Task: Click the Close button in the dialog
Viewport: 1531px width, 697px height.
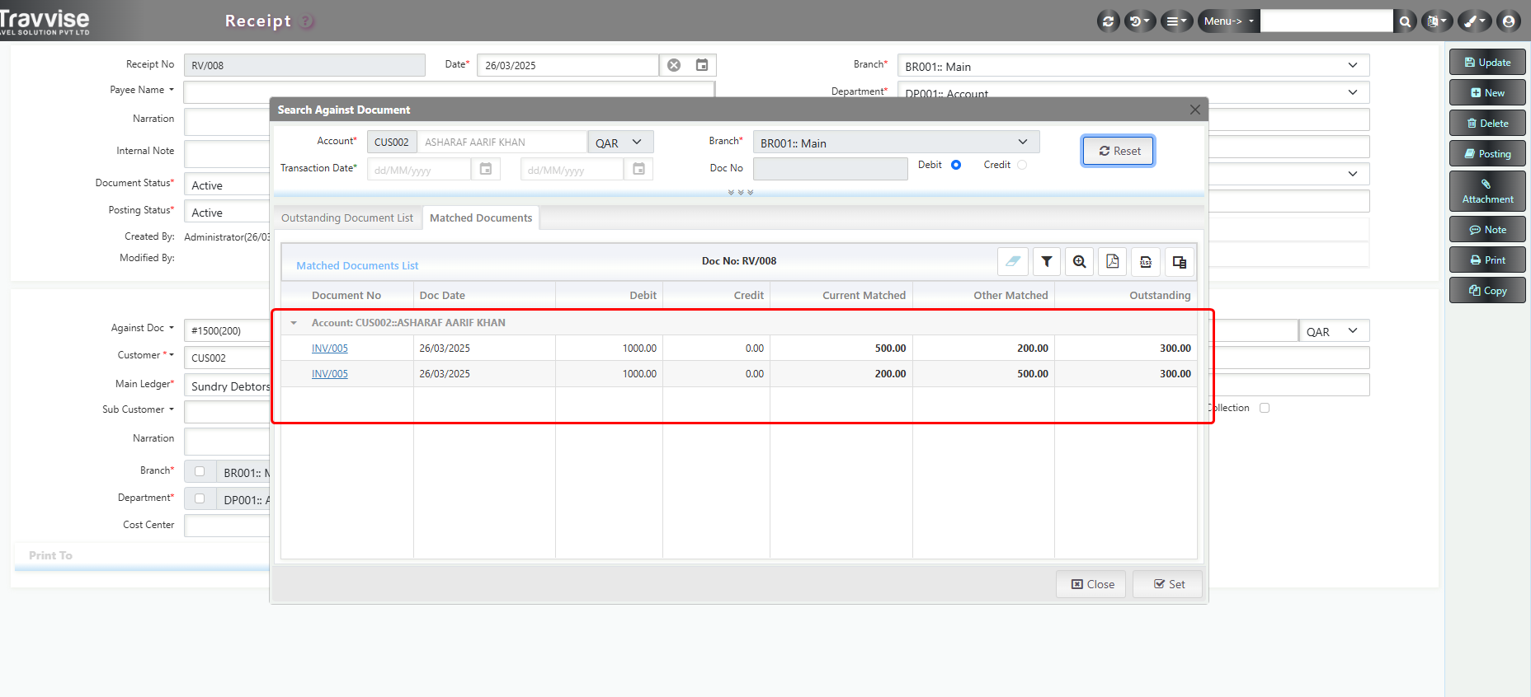Action: pyautogui.click(x=1091, y=584)
